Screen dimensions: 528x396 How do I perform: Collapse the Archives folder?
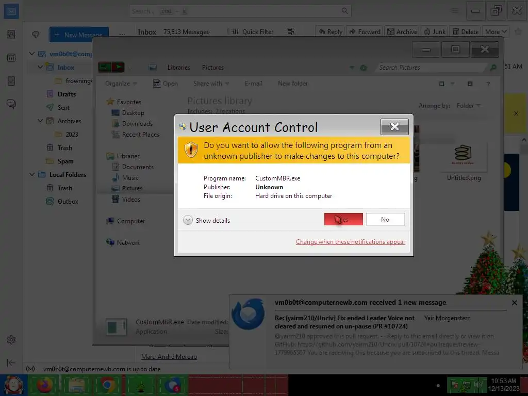coord(40,121)
